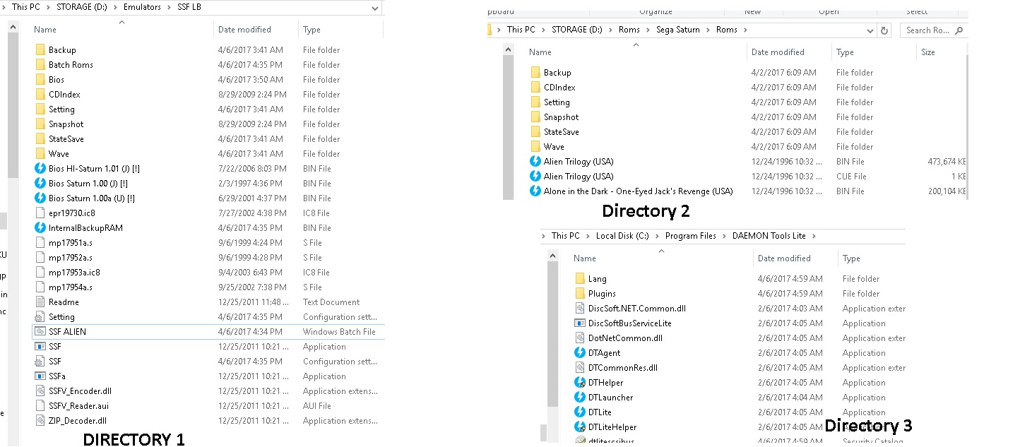Click the Alone in the Dark disc image icon
Image resolution: width=1020 pixels, height=447 pixels.
(535, 191)
